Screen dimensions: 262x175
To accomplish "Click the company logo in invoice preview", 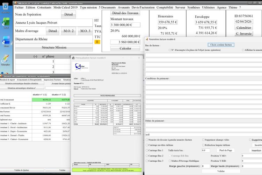I will click(x=81, y=66).
